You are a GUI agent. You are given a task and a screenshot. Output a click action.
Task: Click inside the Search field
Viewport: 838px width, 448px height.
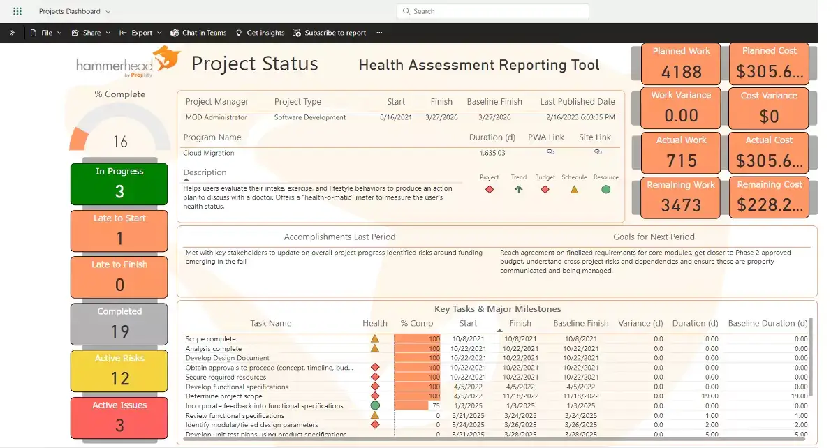tap(492, 11)
